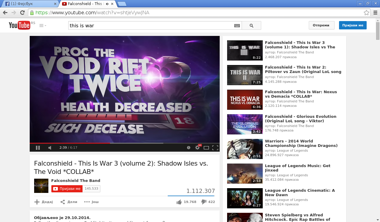Click the Дели share button
Image resolution: width=380 pixels, height=222 pixels.
point(69,202)
